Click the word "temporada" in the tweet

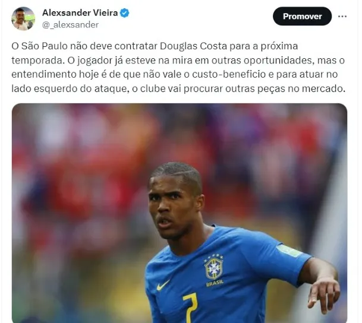pos(37,61)
